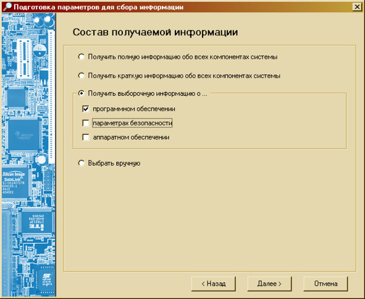The height and width of the screenshot is (299, 365).
Task: Uncheck the 'программном обеспечении' checkbox
Action: click(x=86, y=109)
